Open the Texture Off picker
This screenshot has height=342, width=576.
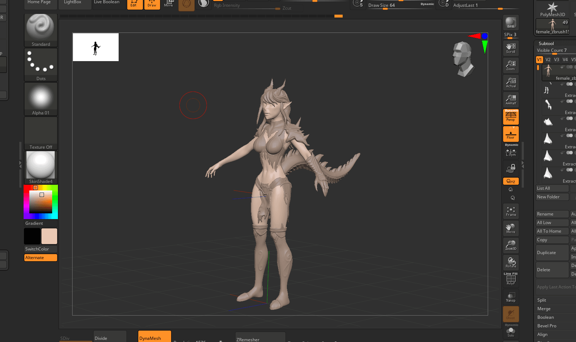click(x=41, y=133)
